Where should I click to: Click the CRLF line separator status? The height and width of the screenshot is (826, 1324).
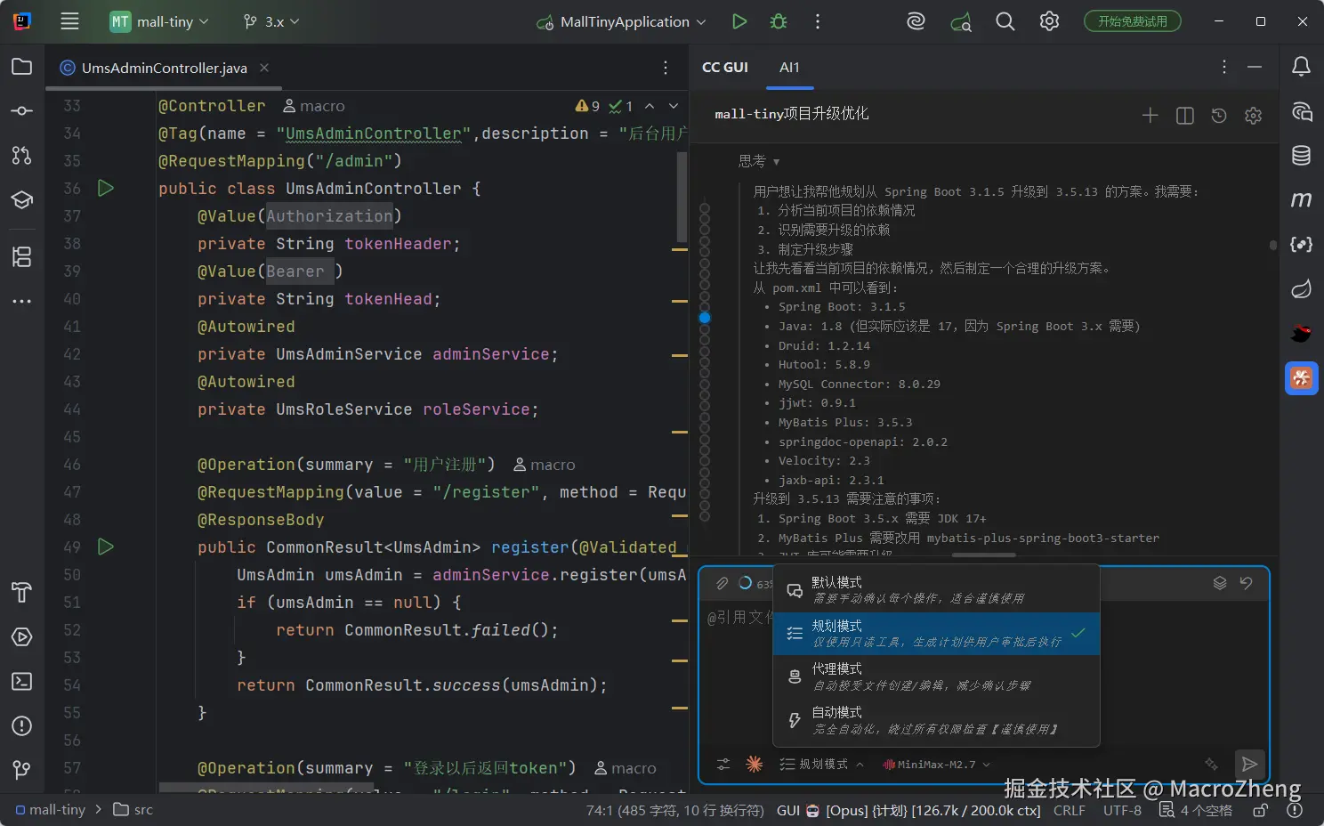point(1069,810)
